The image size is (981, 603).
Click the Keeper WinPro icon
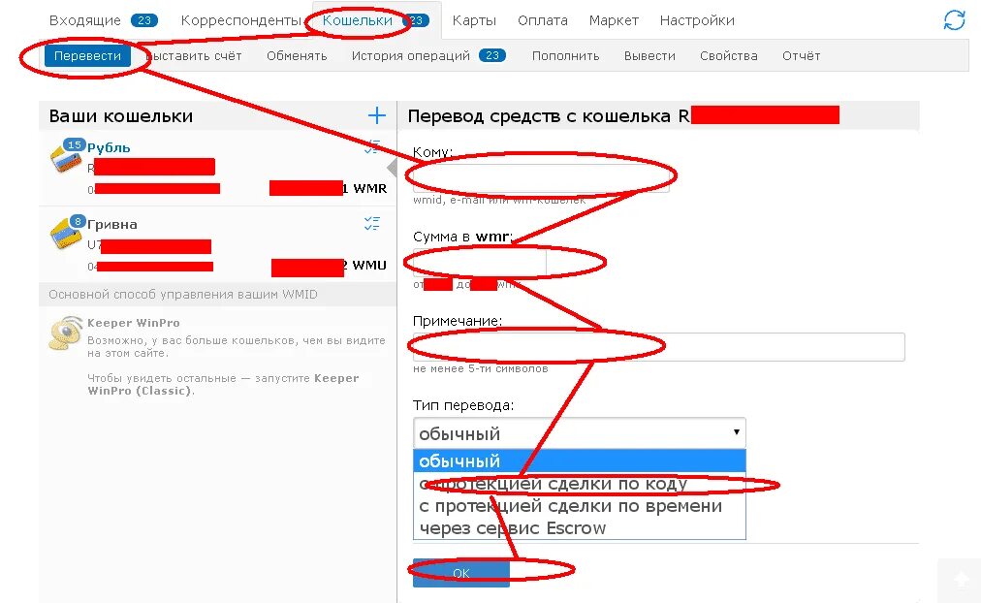pos(65,333)
